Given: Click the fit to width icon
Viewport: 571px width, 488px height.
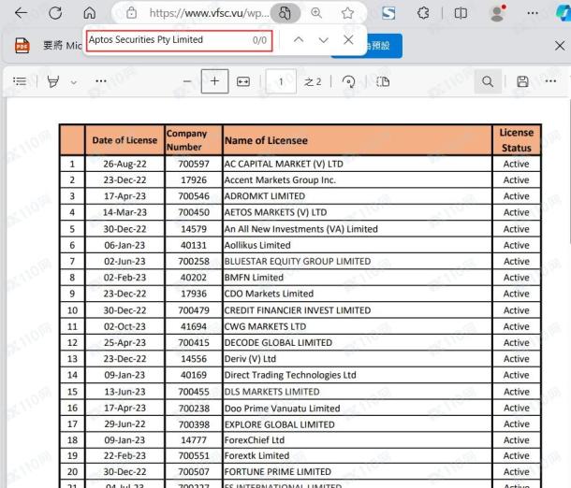Looking at the screenshot, I should tap(243, 81).
